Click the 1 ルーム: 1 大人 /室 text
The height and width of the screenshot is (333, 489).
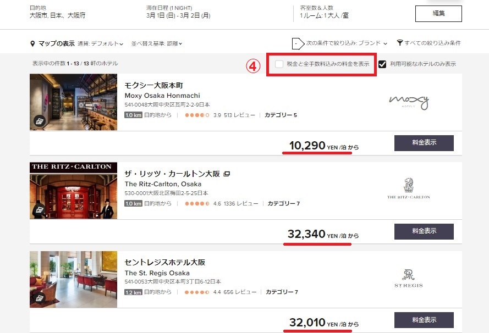[x=324, y=15]
